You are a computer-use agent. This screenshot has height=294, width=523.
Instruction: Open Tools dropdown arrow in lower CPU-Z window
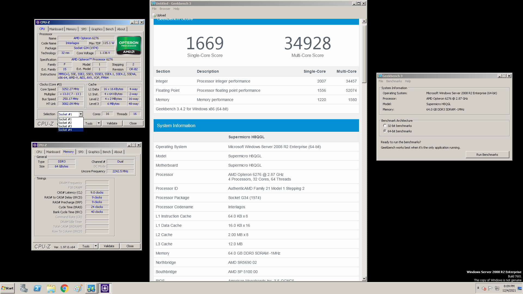(x=96, y=246)
